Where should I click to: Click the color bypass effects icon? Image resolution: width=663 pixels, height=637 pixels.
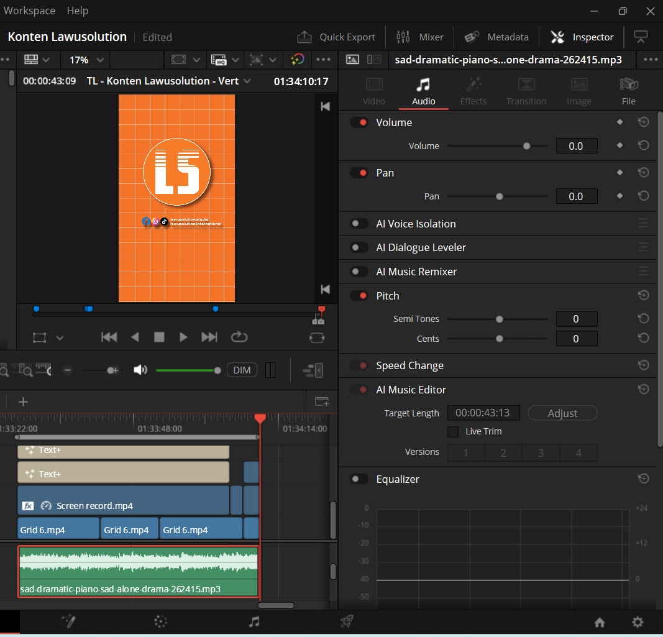tap(297, 60)
